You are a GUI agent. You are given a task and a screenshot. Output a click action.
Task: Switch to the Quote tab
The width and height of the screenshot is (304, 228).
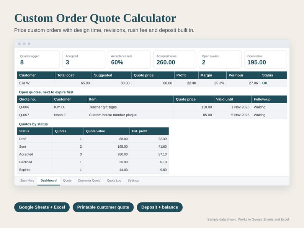tap(67, 181)
